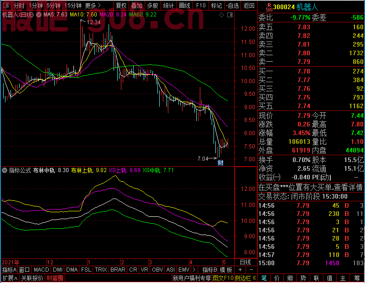Viewport: 365px width, 283px height.
Task: Expand the 更多 periods menu
Action: (93, 5)
